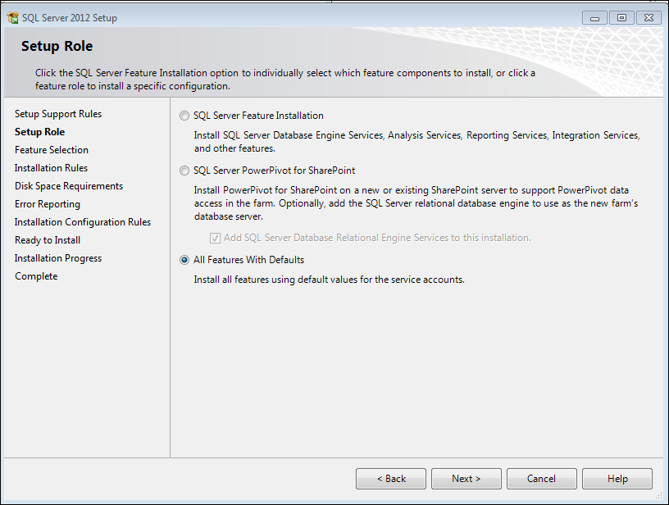Viewport: 669px width, 505px height.
Task: Maximize the SQL Server 2012 Setup window
Action: pyautogui.click(x=621, y=17)
